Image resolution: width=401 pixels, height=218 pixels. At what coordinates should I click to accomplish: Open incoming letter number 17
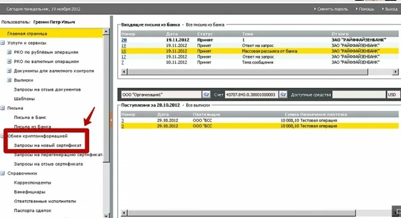point(124,57)
